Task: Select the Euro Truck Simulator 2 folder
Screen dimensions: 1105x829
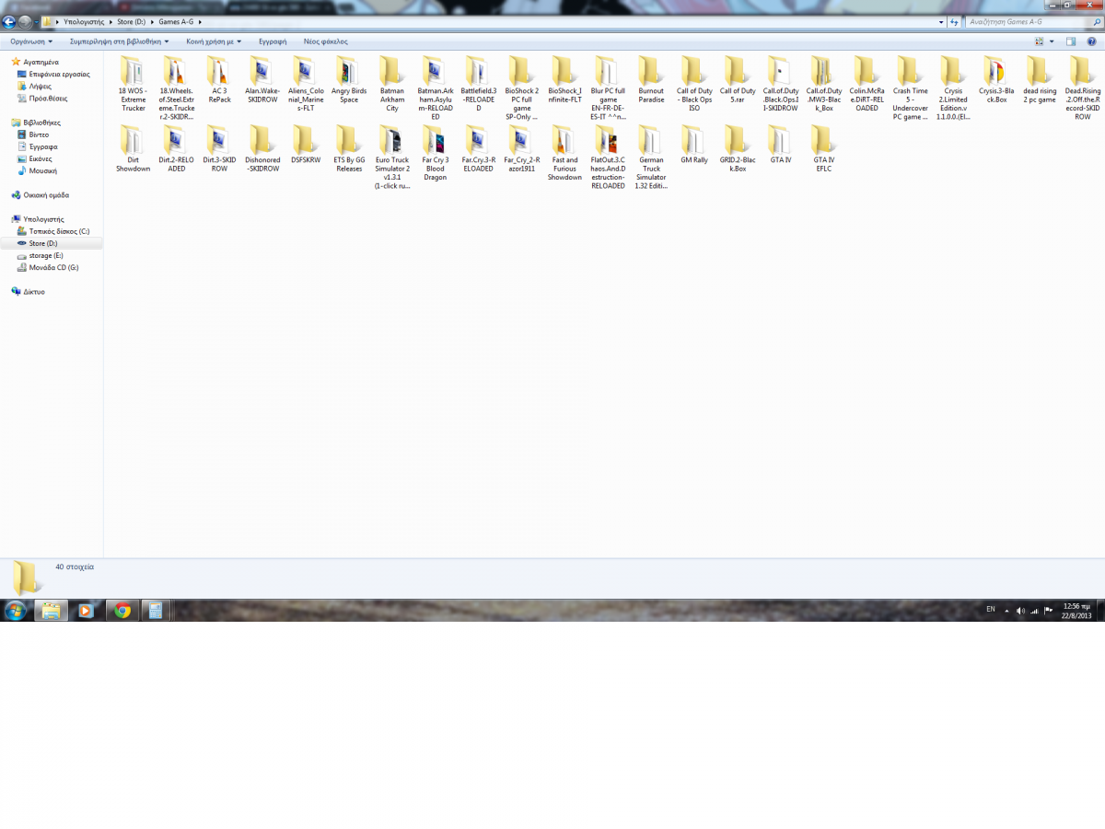Action: 392,158
